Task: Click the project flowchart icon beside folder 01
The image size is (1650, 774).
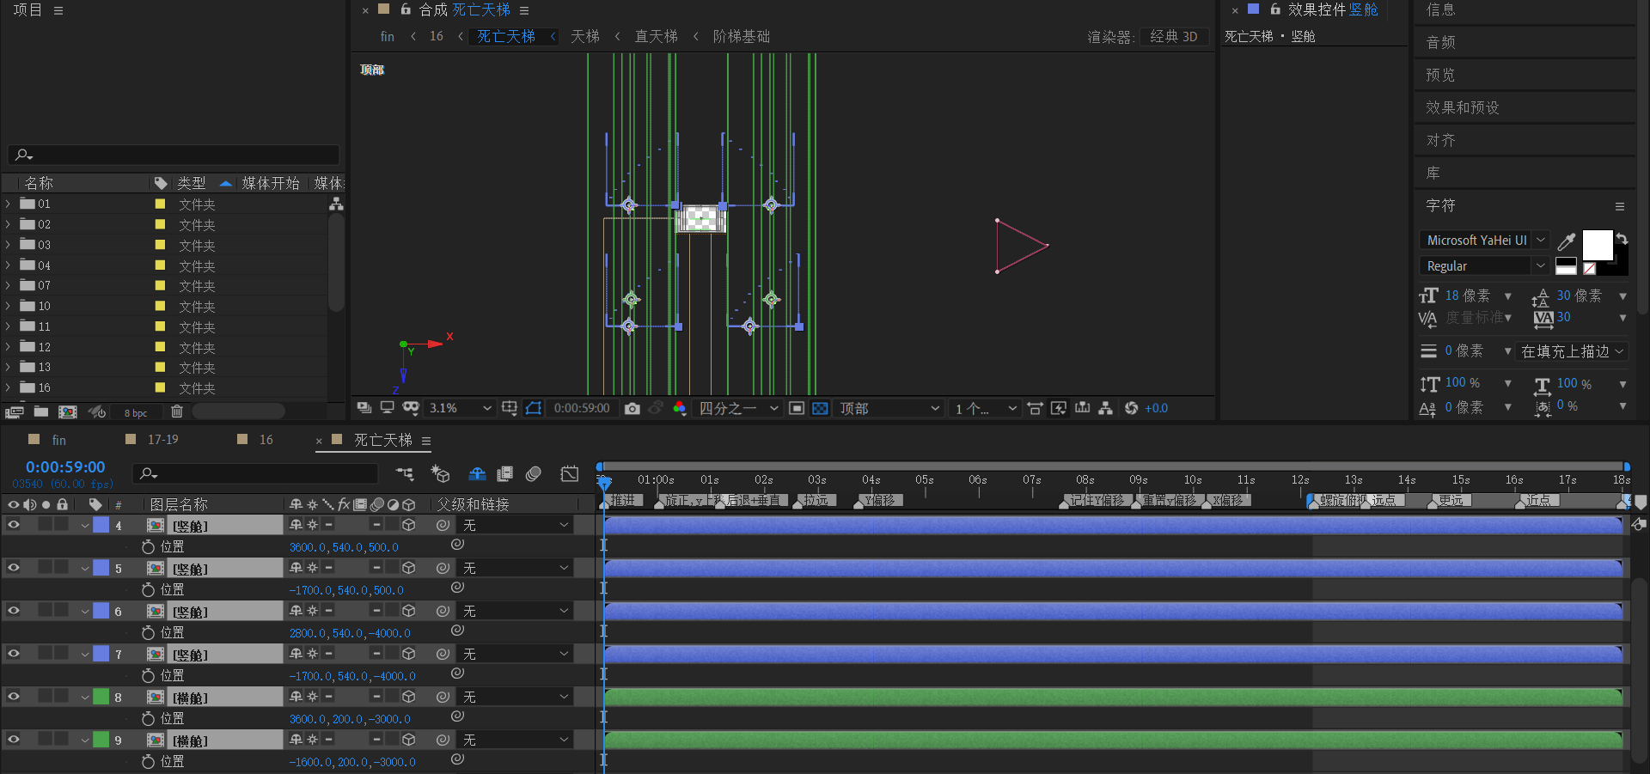Action: (x=336, y=204)
